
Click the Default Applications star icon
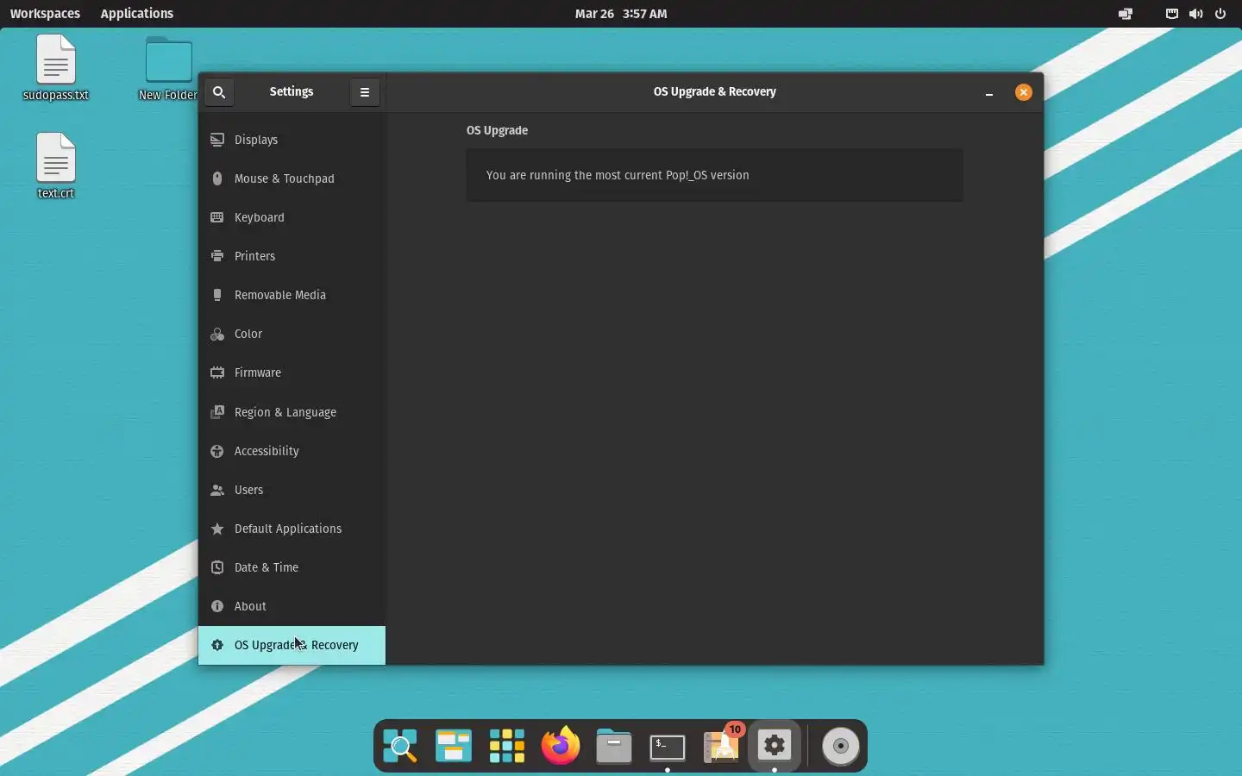pos(217,529)
